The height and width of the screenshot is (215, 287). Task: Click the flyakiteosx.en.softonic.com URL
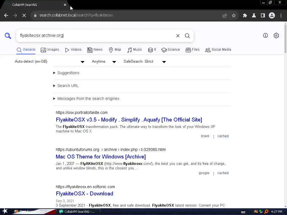pyautogui.click(x=85, y=187)
